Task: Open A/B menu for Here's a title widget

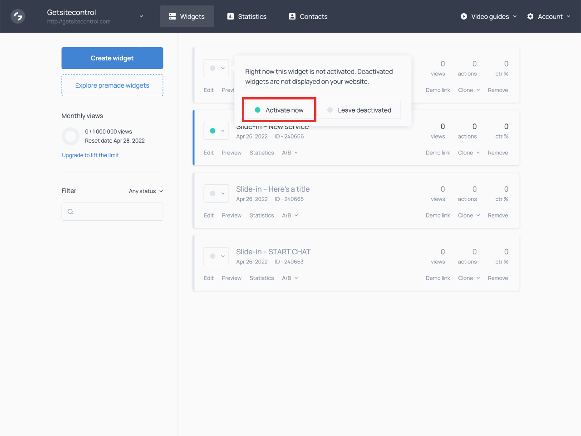Action: 290,215
